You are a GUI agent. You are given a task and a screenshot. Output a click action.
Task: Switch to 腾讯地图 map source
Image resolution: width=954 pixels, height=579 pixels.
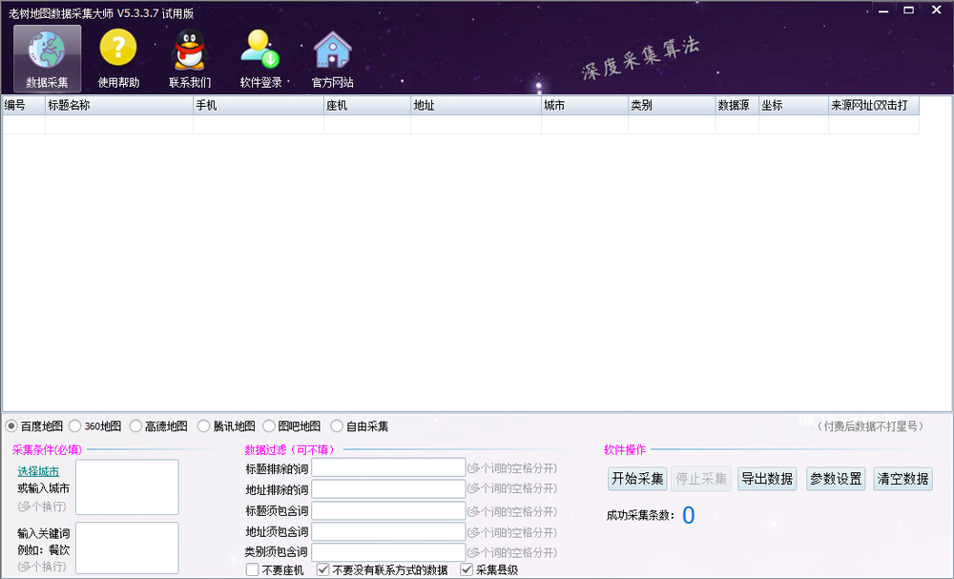point(203,426)
